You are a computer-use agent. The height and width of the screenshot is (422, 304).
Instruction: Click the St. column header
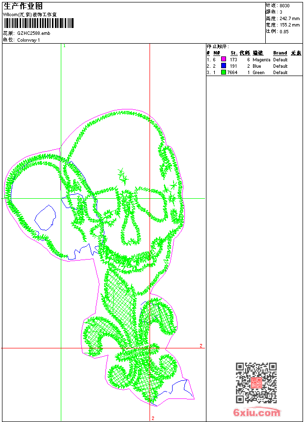234,53
